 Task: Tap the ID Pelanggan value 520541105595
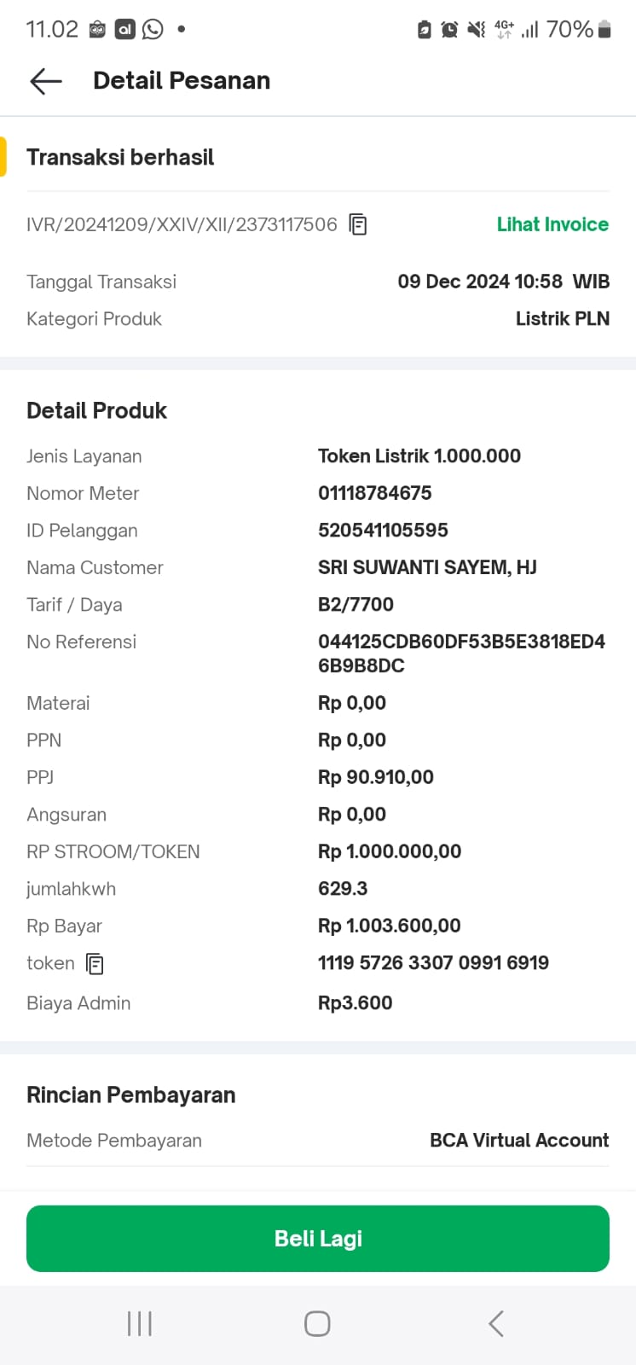383,531
